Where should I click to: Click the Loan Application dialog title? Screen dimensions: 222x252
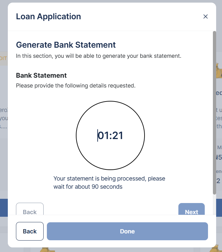click(49, 16)
